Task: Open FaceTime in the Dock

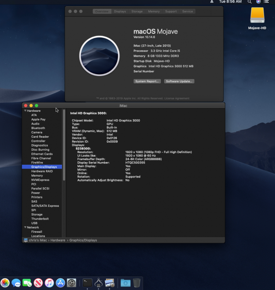Action: click(x=27, y=283)
